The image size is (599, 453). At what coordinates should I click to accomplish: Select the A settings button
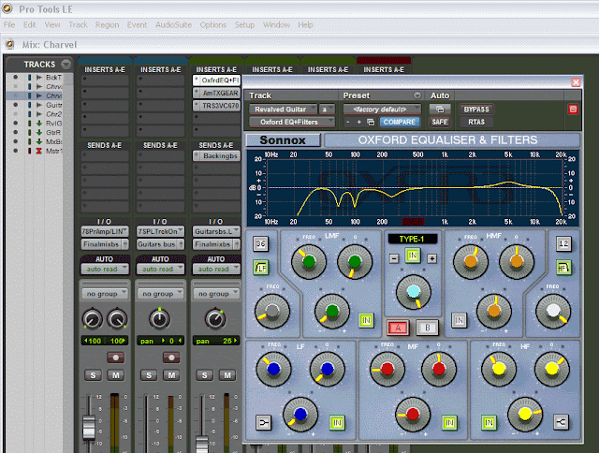click(x=398, y=328)
